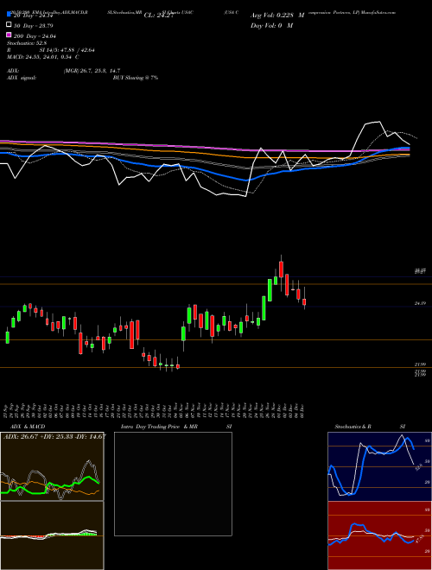
Task: Click the white 50 Day EMA legend swatch
Action: [x=10, y=25]
